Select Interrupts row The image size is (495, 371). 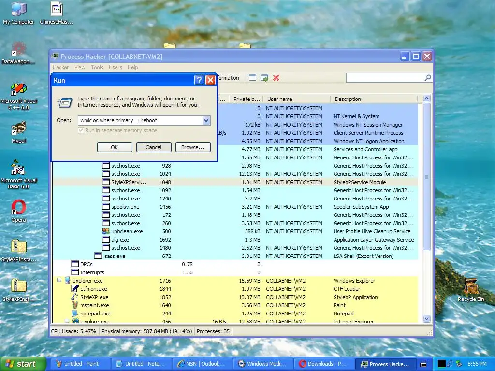click(x=235, y=272)
